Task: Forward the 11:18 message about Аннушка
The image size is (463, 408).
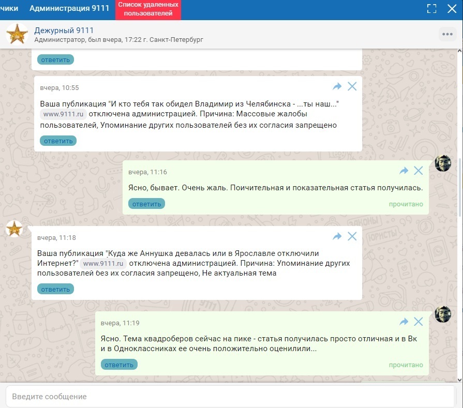Action: tap(337, 236)
